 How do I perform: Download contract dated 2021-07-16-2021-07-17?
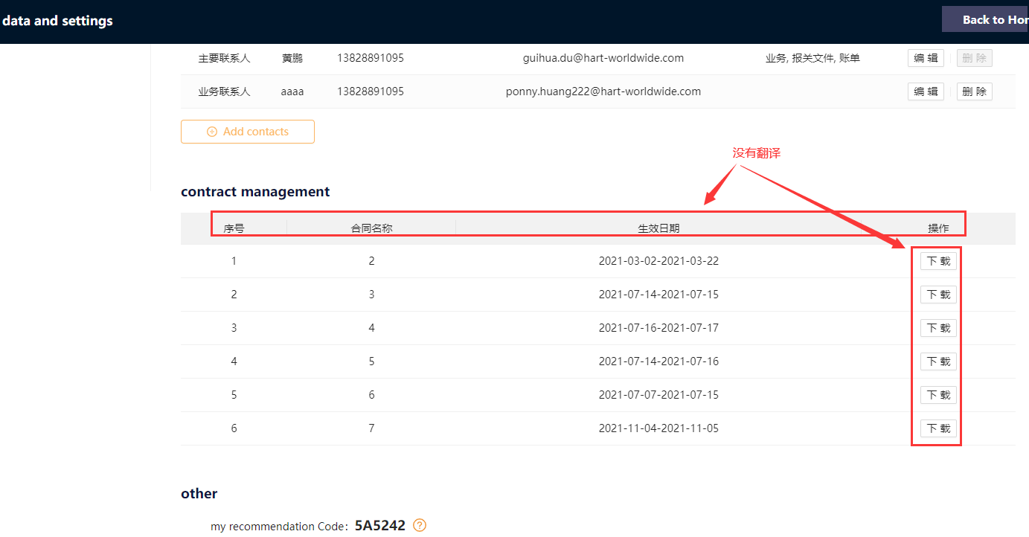(938, 328)
